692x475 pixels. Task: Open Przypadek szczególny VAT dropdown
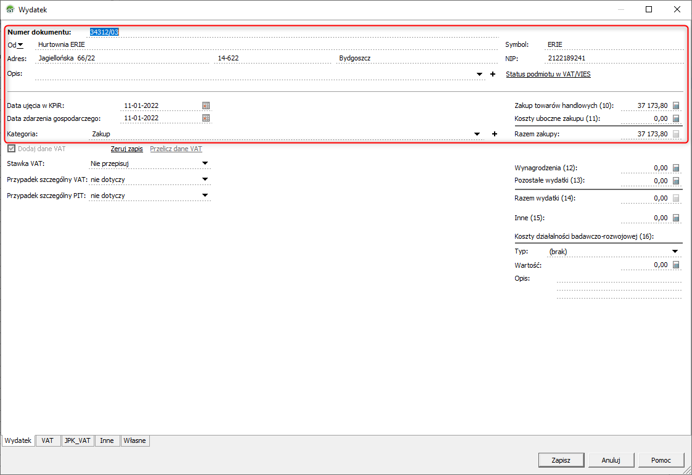pos(205,180)
